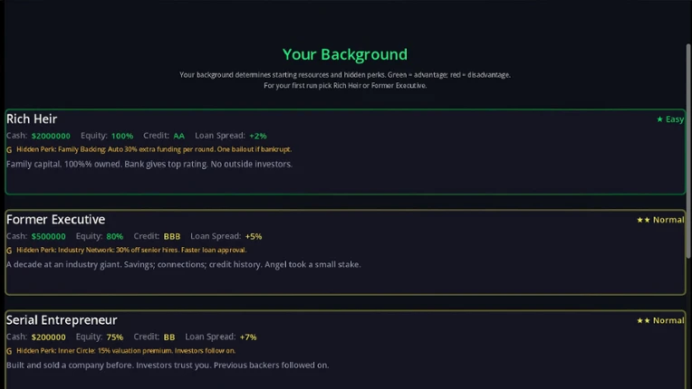Pick the Serial Entrepreneur background card
The image size is (692, 389).
[345, 350]
